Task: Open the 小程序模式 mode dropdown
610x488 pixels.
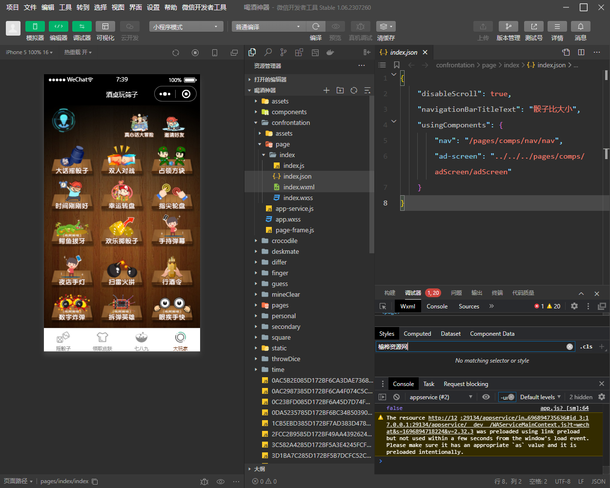Action: [186, 26]
